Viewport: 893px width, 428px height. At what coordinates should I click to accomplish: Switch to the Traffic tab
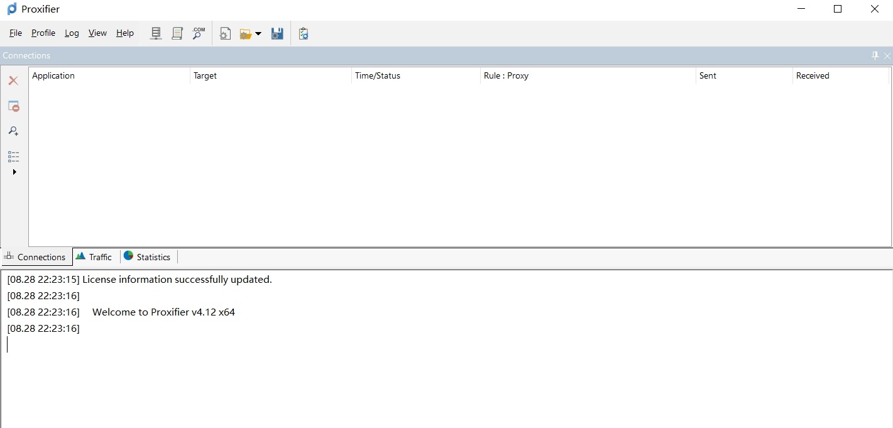pos(94,257)
